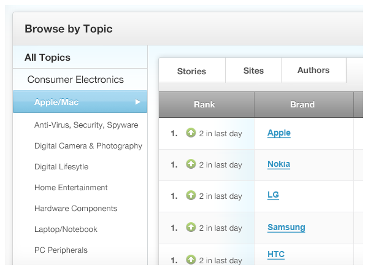This screenshot has width=368, height=270.
Task: Select Digital Camera & Photography topic
Action: tap(88, 146)
